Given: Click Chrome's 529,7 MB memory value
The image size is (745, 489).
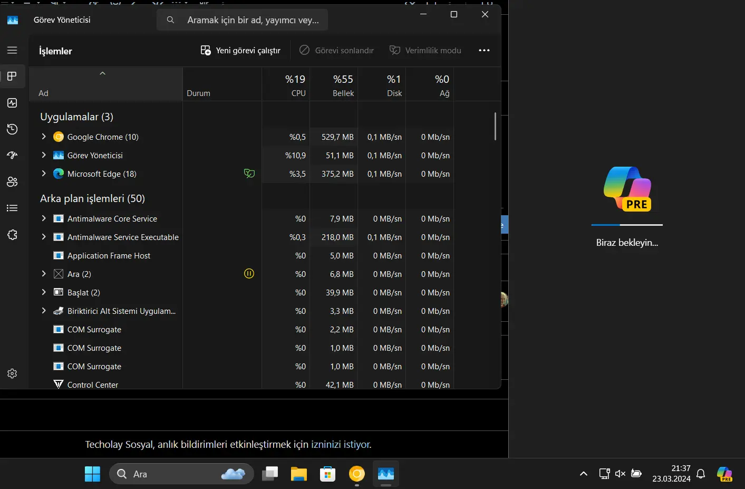Looking at the screenshot, I should (x=337, y=137).
